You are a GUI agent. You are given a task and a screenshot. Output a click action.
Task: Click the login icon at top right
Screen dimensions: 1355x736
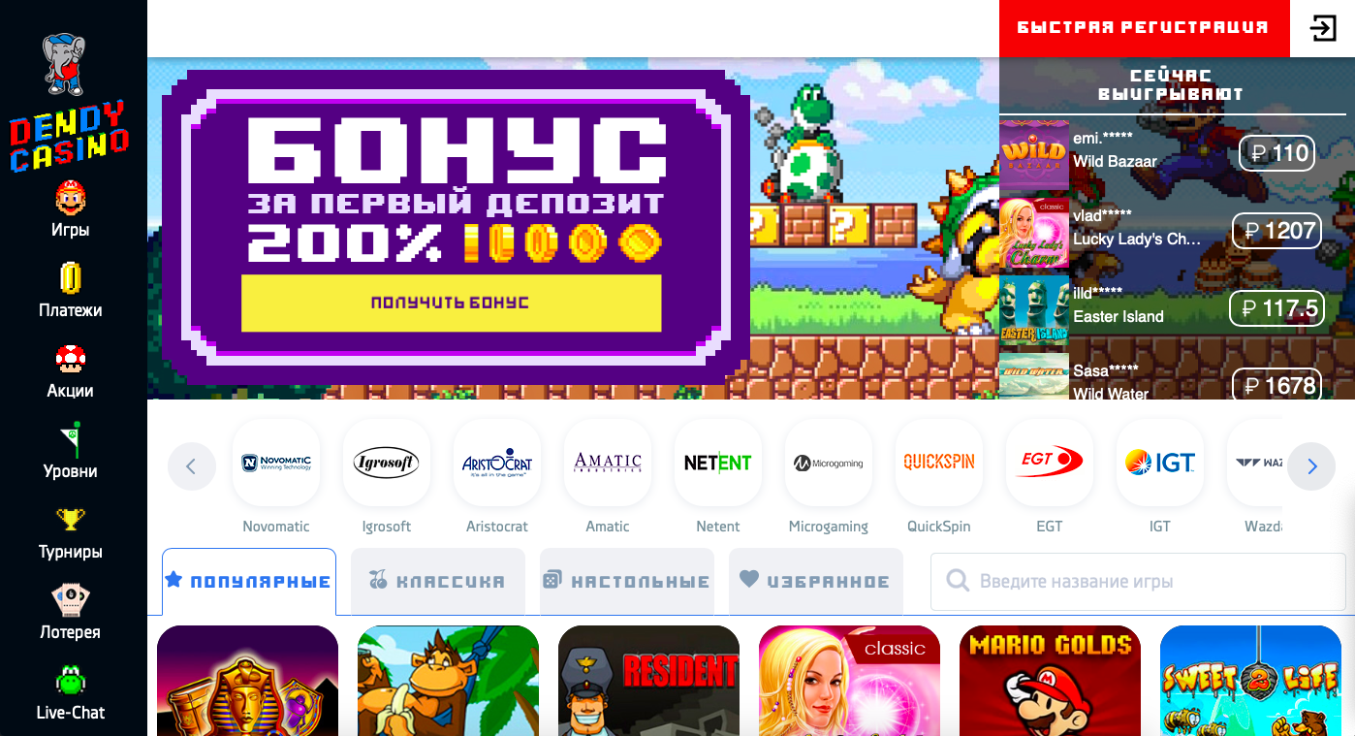click(x=1322, y=28)
